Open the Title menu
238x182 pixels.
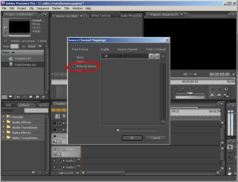pos(67,8)
